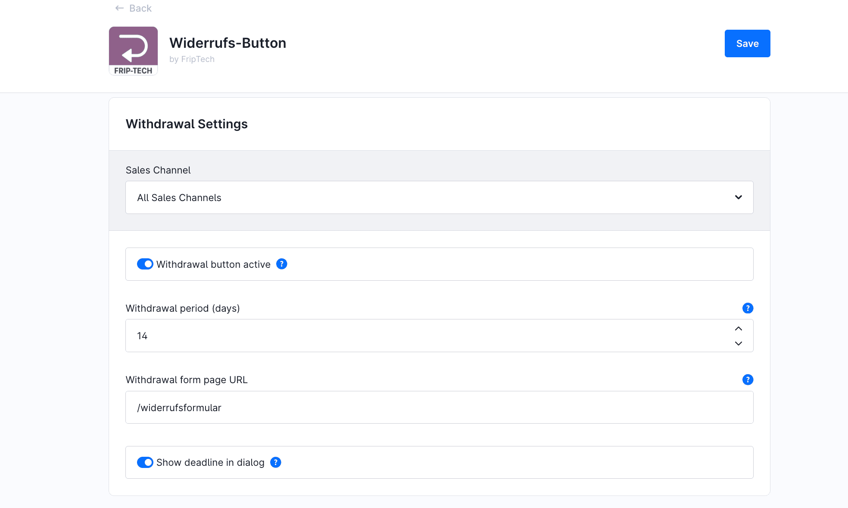This screenshot has height=508, width=848.
Task: Click the Withdrawal Settings card heading
Action: [187, 124]
